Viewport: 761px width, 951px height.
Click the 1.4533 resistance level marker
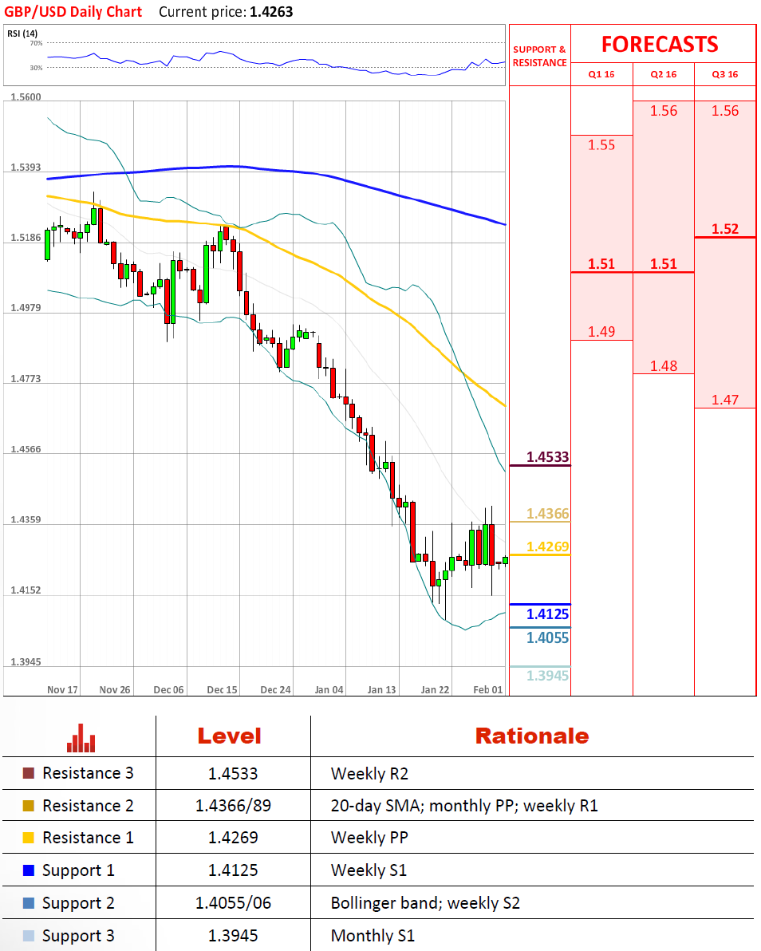coord(547,456)
